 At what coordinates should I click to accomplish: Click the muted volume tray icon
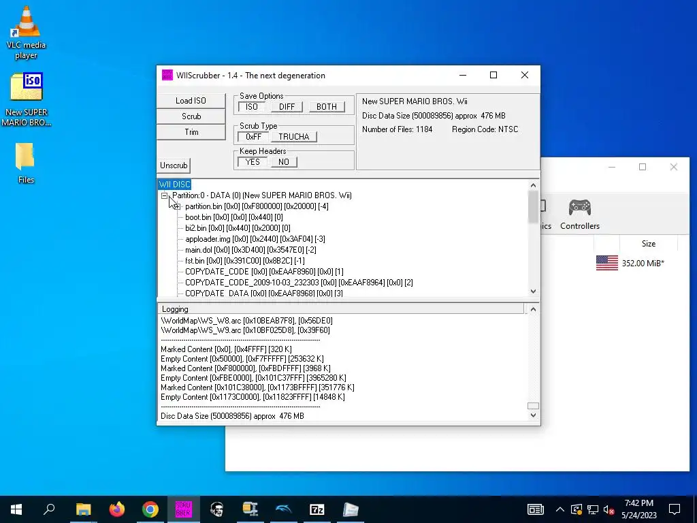coord(609,509)
